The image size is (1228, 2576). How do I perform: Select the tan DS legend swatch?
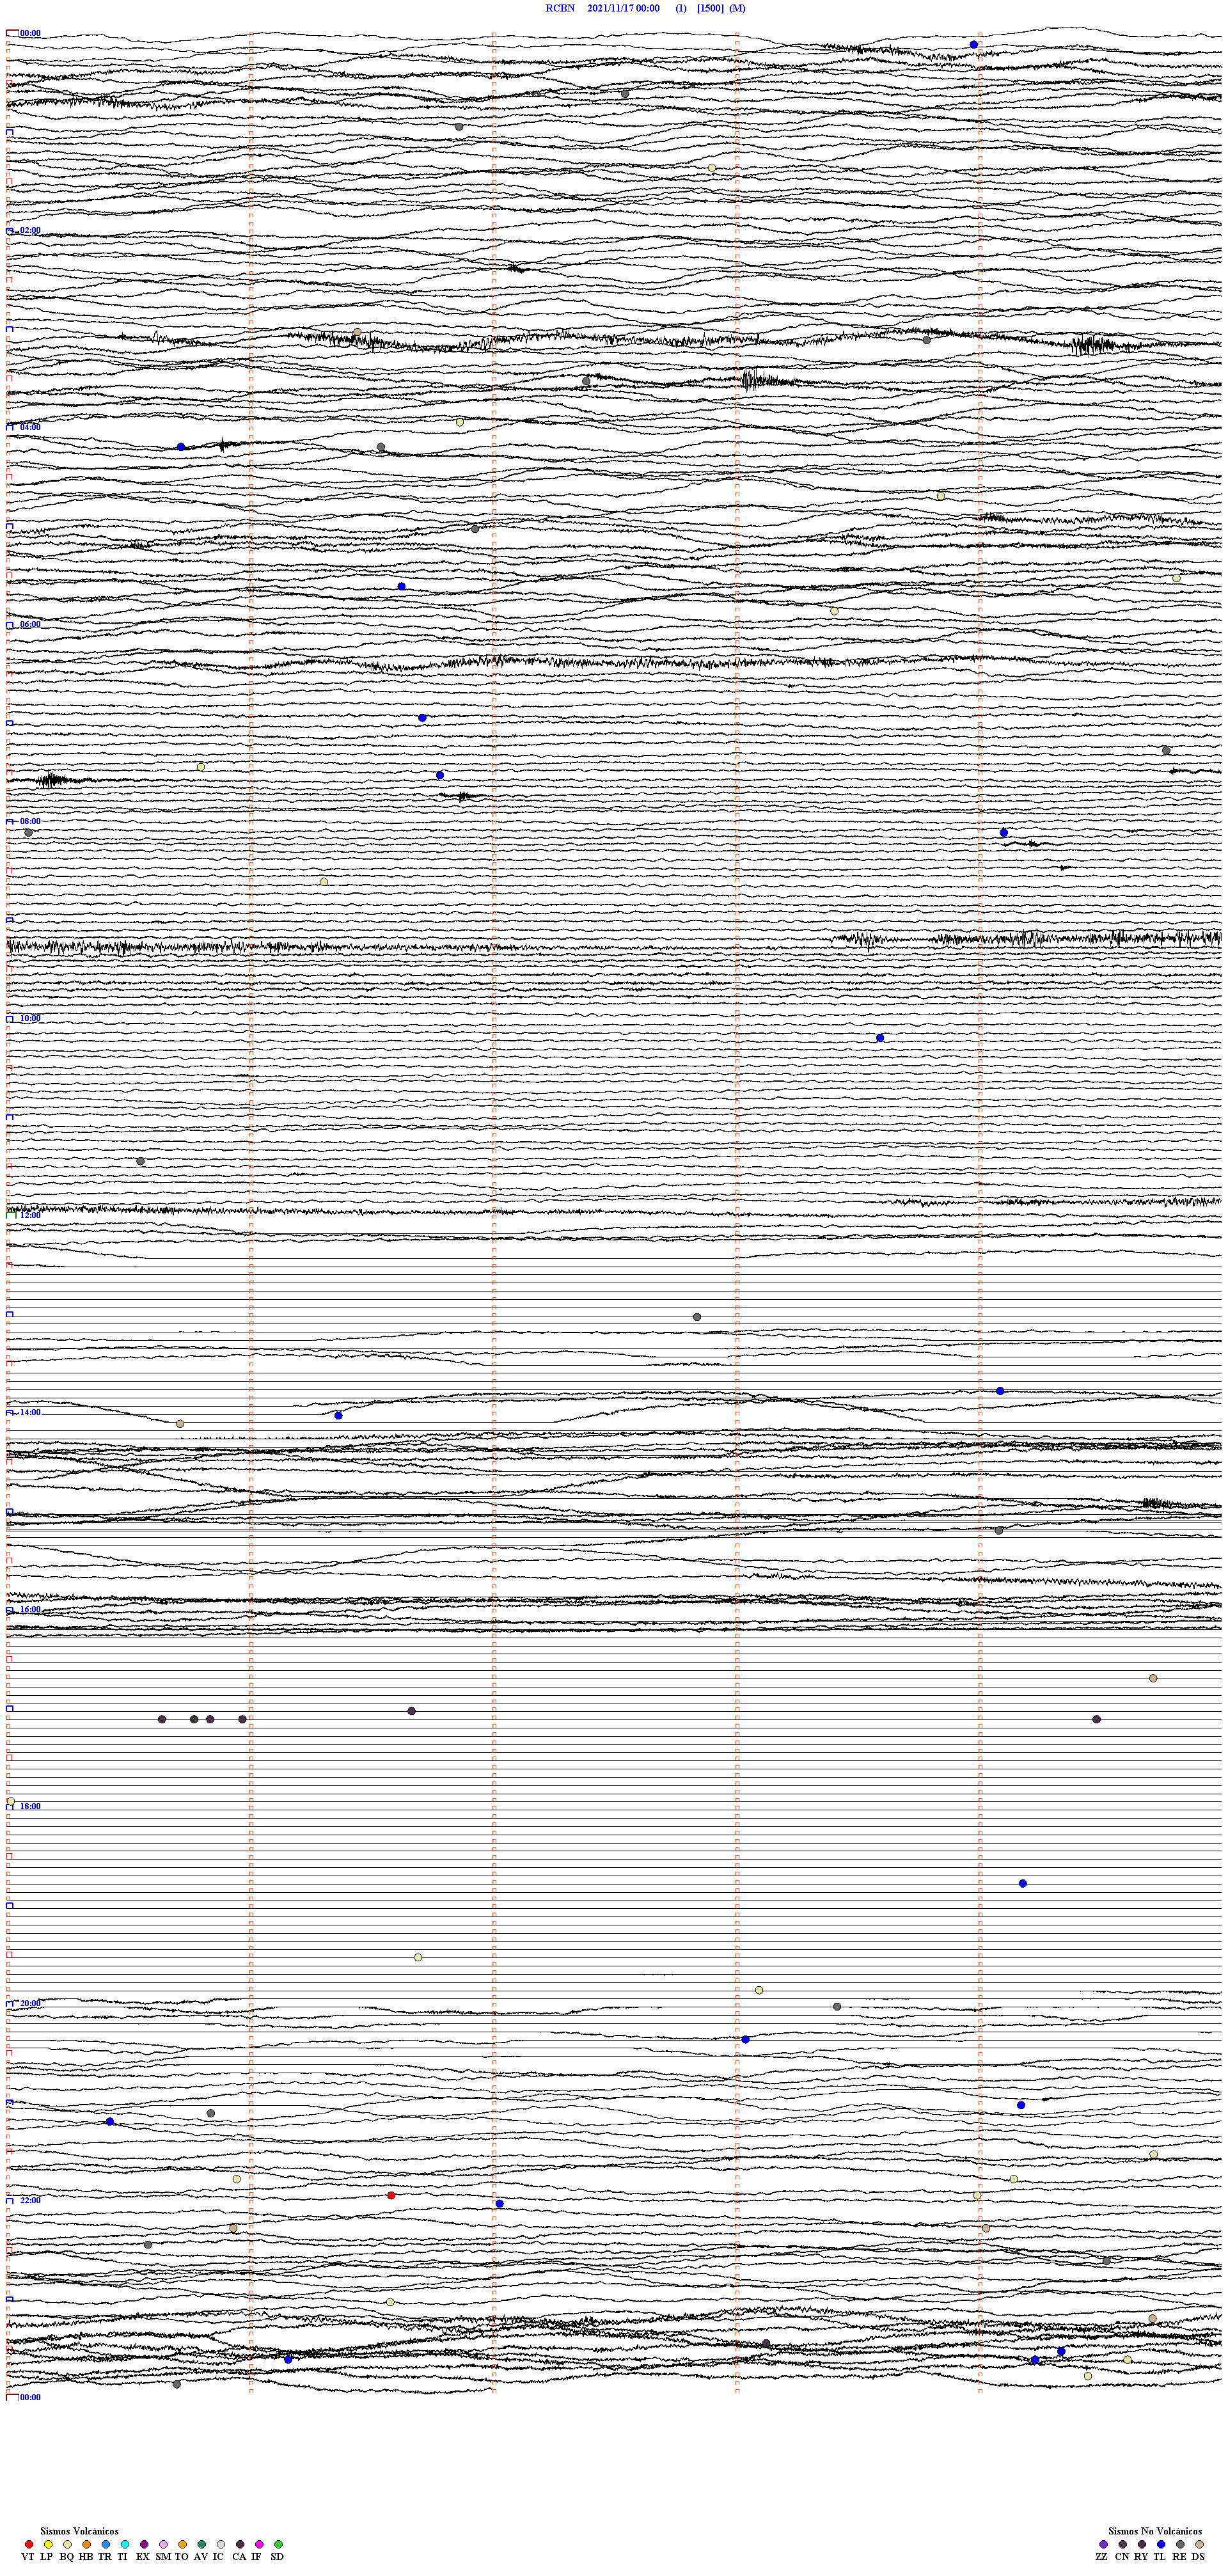click(1199, 2544)
